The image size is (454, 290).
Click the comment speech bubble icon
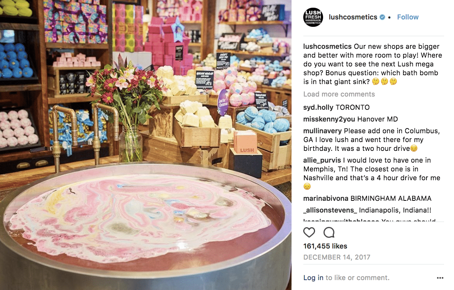(329, 232)
